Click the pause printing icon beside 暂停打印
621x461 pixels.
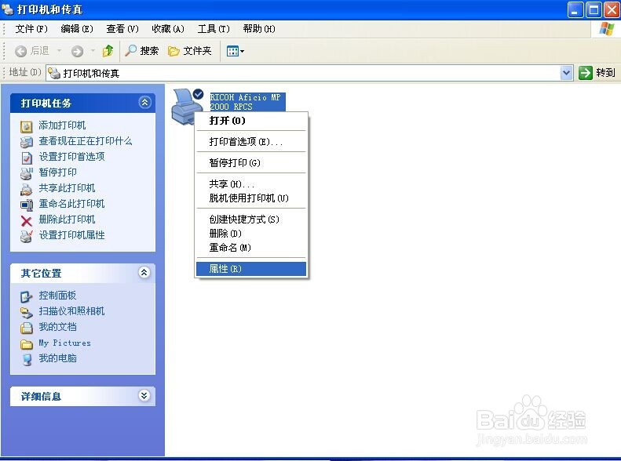[27, 173]
